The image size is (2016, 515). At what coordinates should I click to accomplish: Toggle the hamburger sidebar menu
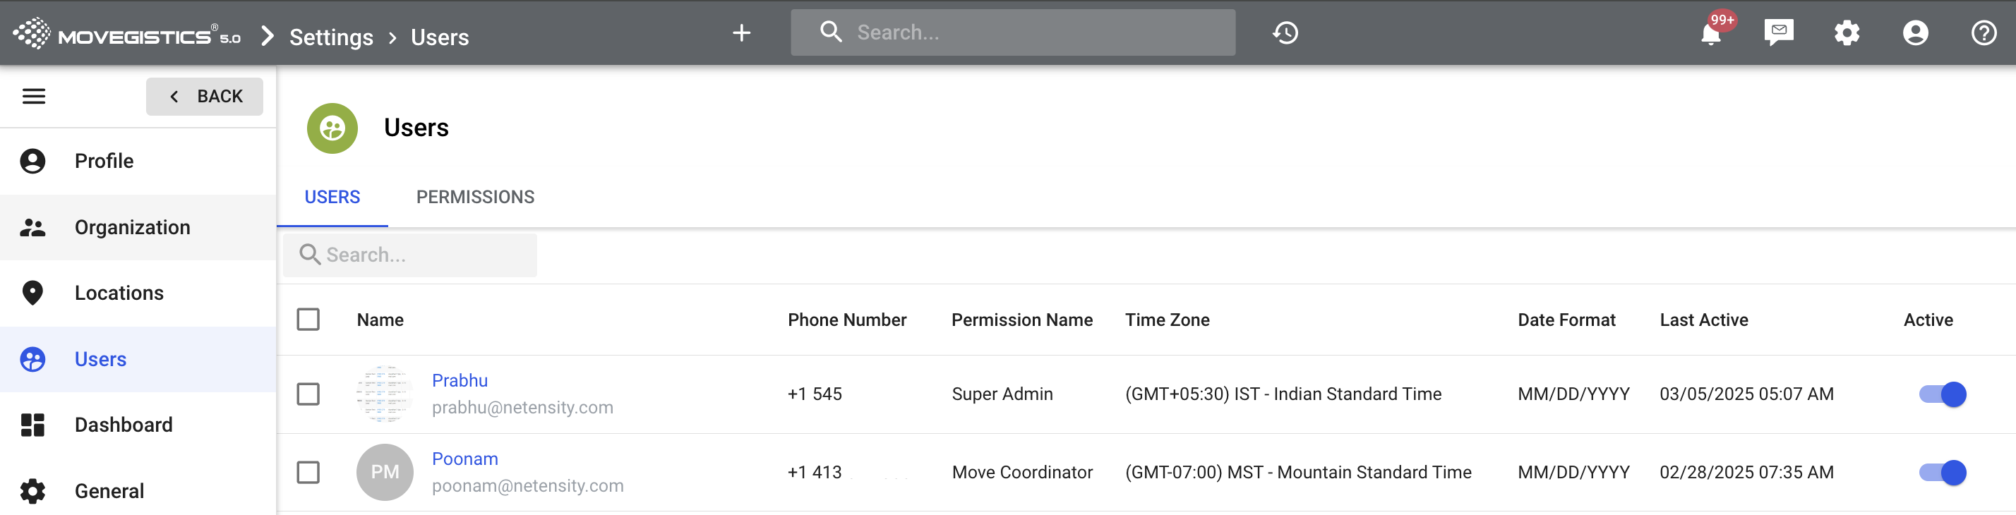pos(34,96)
